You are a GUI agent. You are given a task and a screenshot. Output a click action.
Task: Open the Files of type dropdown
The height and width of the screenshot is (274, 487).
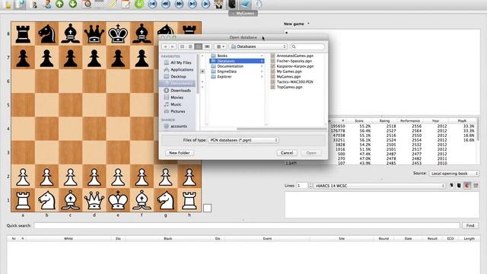tap(243, 140)
